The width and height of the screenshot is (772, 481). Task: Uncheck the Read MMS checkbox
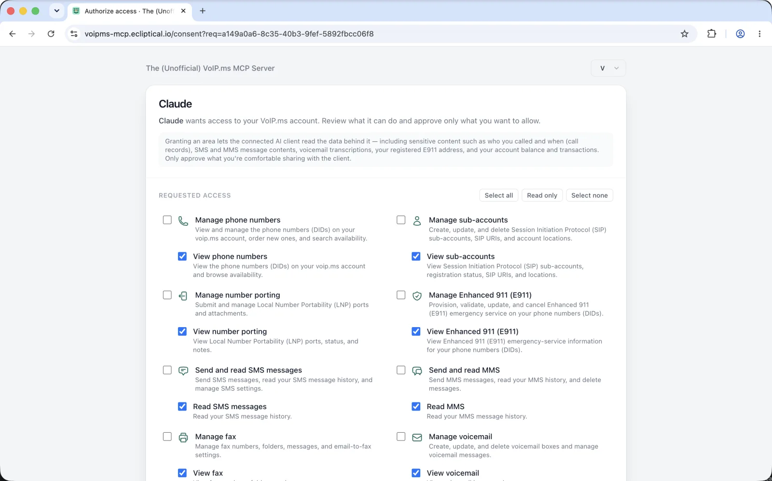pos(416,406)
